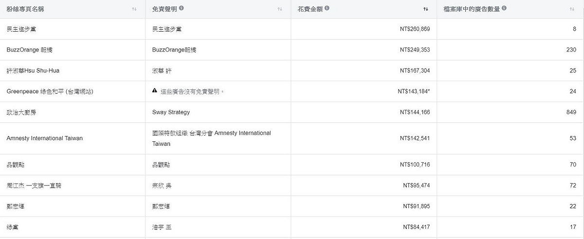
Task: Sort by the 粉絲專頁名稱 column arrows
Action: pyautogui.click(x=134, y=9)
